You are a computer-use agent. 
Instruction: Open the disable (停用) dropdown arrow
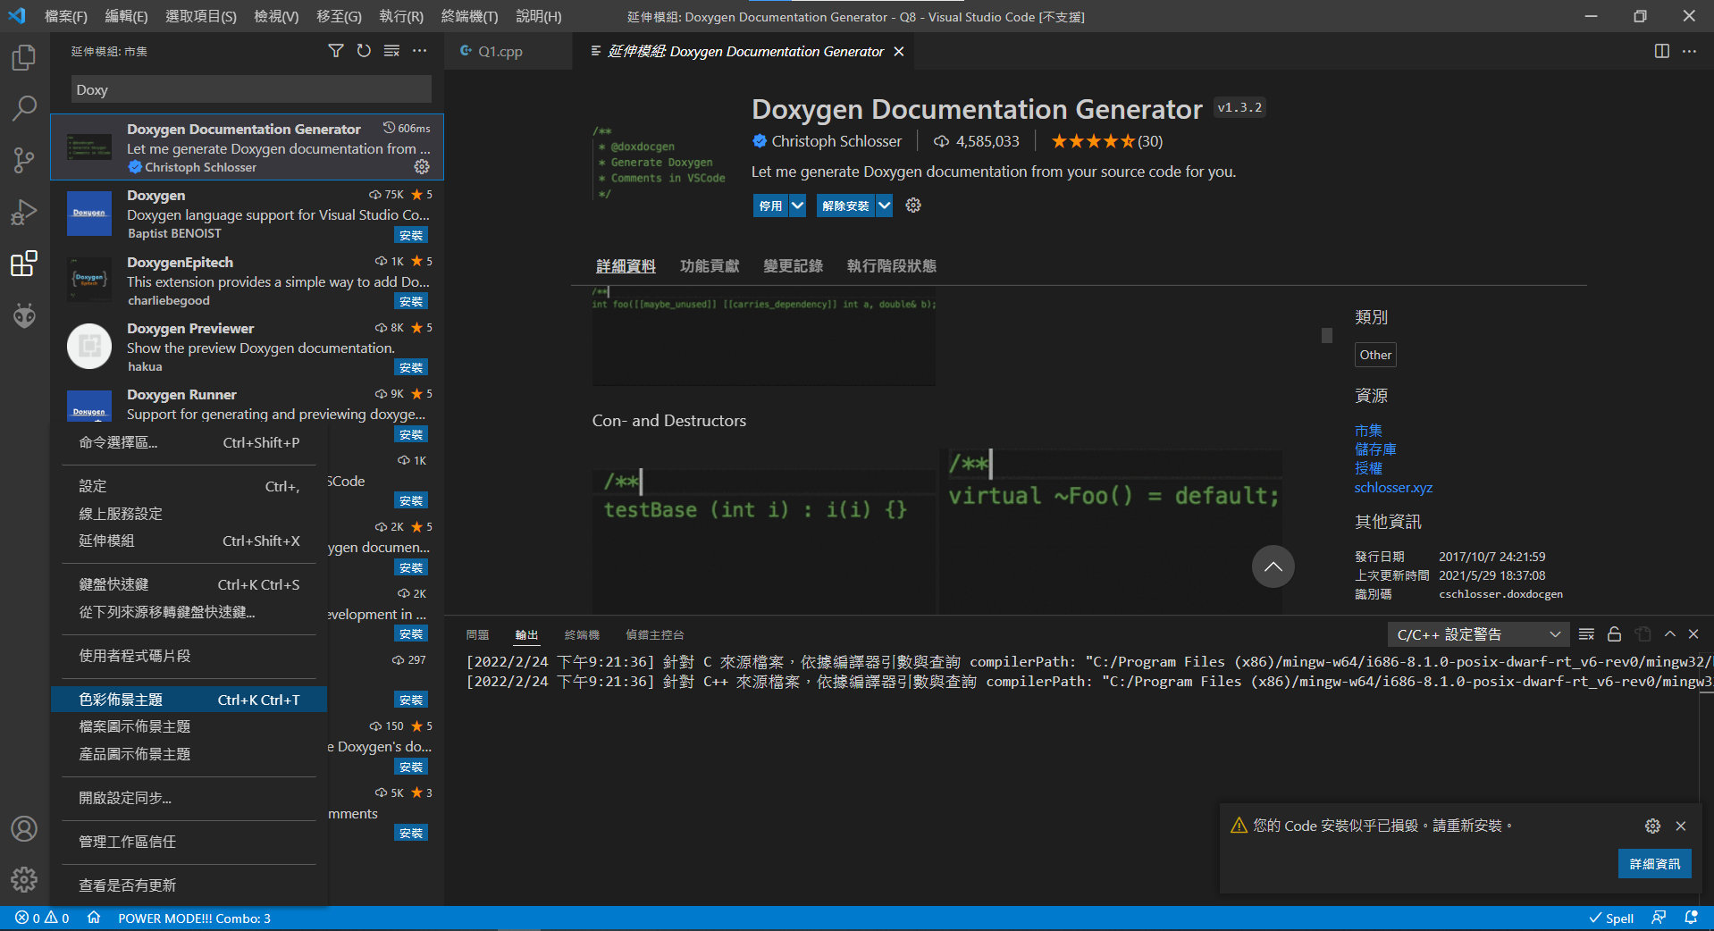point(798,205)
